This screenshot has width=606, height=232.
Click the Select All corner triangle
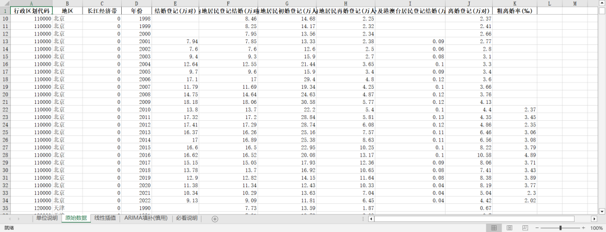(5, 3)
